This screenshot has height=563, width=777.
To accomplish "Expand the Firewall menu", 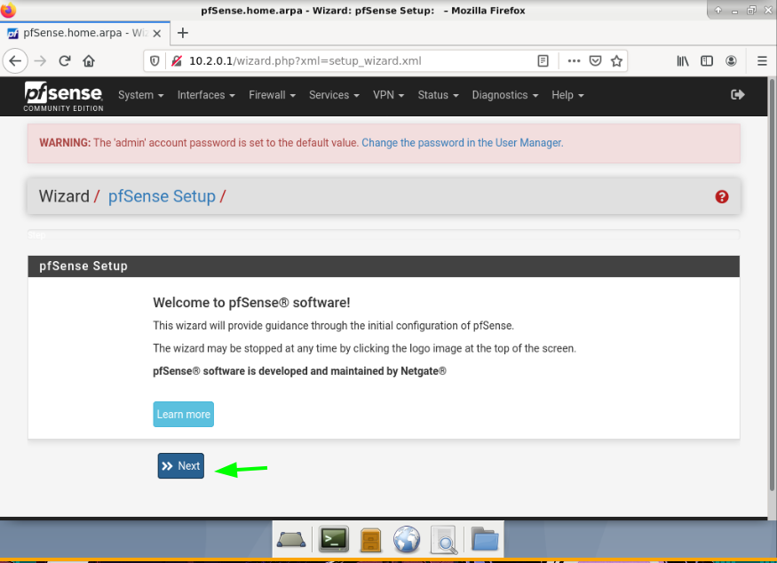I will (272, 95).
